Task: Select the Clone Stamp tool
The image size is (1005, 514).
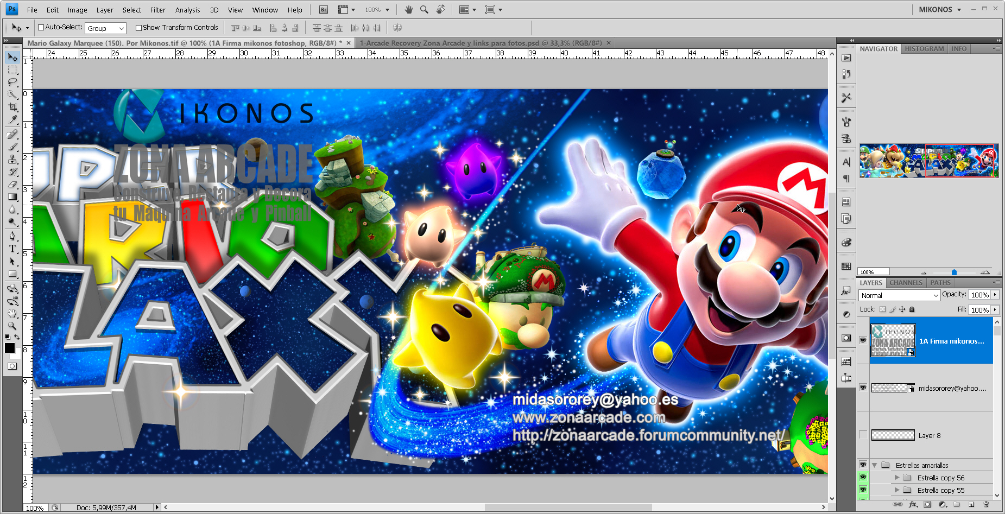Action: point(12,159)
